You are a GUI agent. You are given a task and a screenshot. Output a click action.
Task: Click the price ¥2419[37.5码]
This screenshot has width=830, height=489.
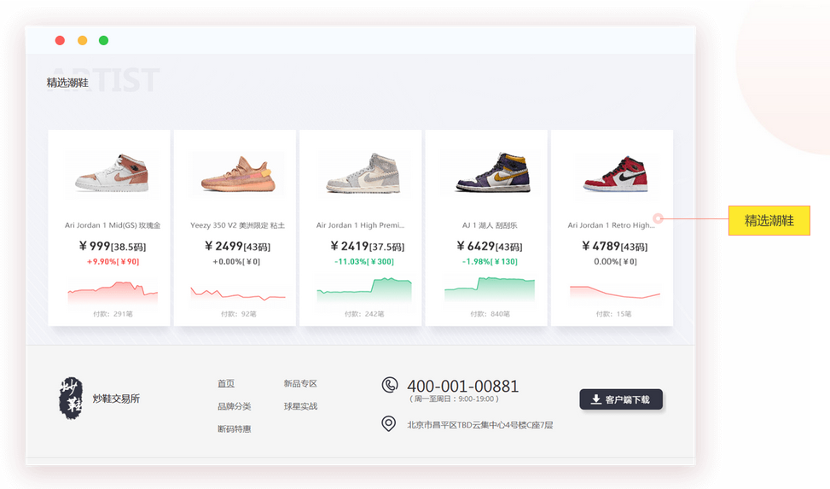367,247
